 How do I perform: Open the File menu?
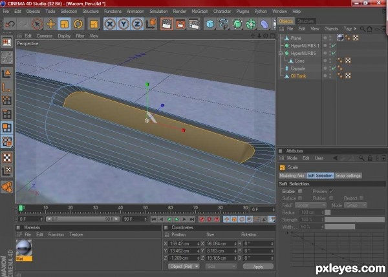pyautogui.click(x=6, y=12)
